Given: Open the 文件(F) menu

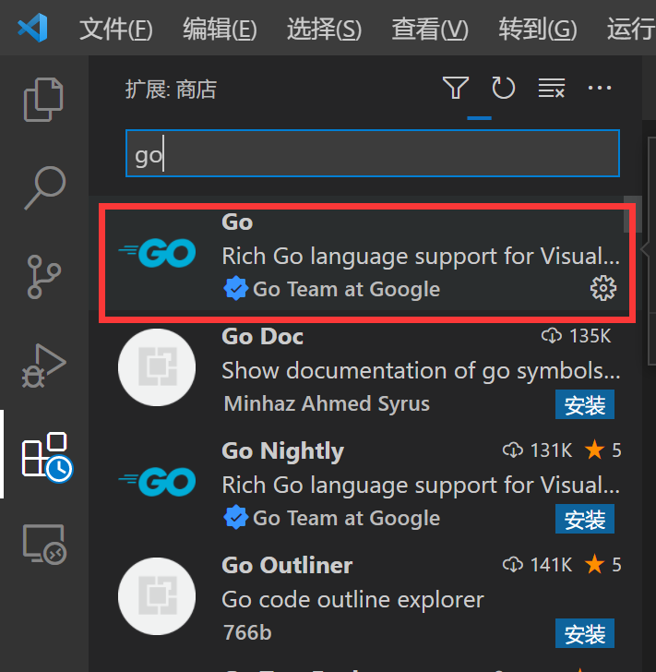Looking at the screenshot, I should point(116,30).
